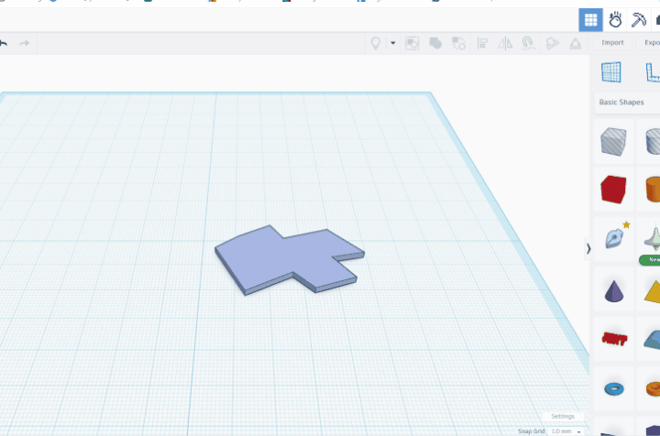Click the scribble/notes select-all icon

(x=412, y=43)
